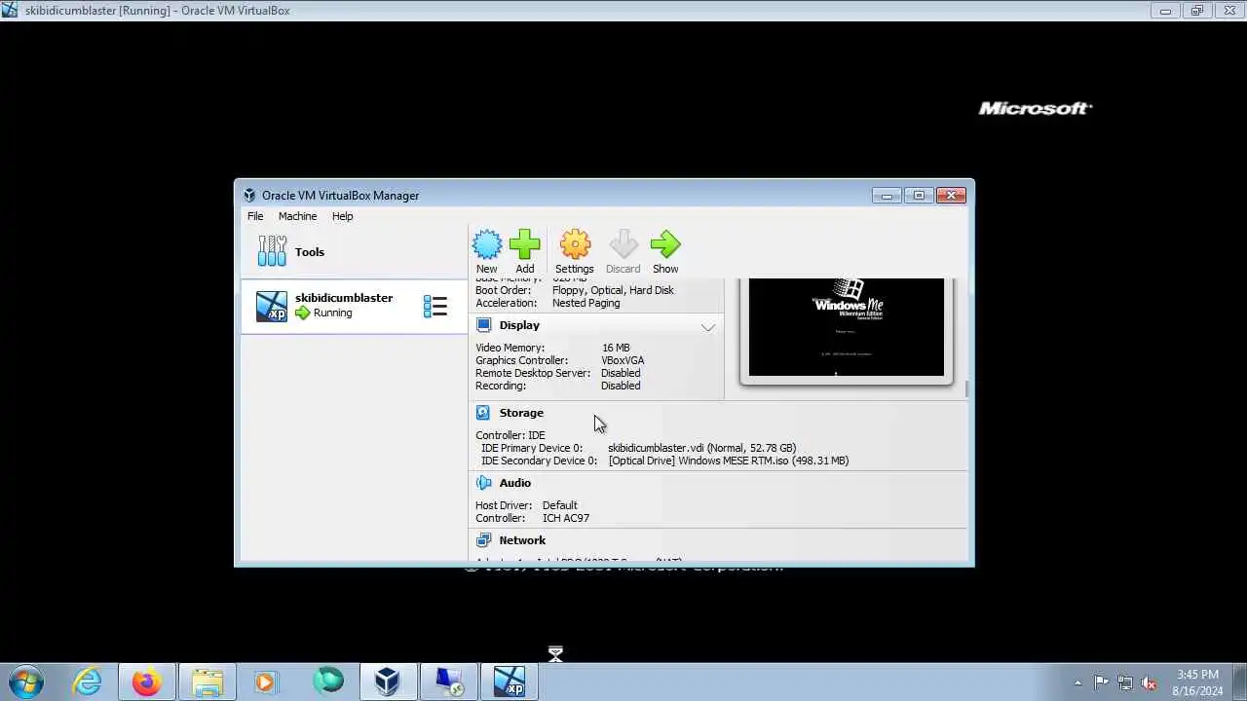Click the green sphere taskbar application icon
The height and width of the screenshot is (701, 1247).
click(328, 681)
